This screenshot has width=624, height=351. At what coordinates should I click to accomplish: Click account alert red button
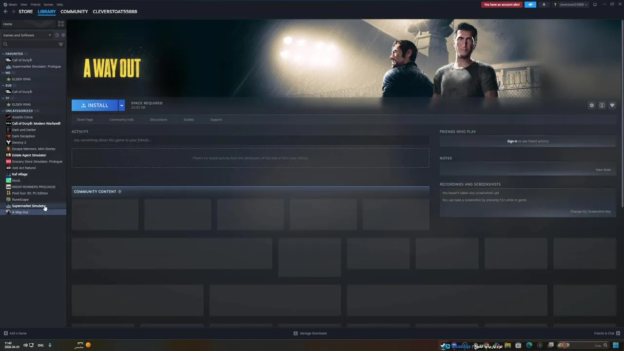tap(502, 4)
